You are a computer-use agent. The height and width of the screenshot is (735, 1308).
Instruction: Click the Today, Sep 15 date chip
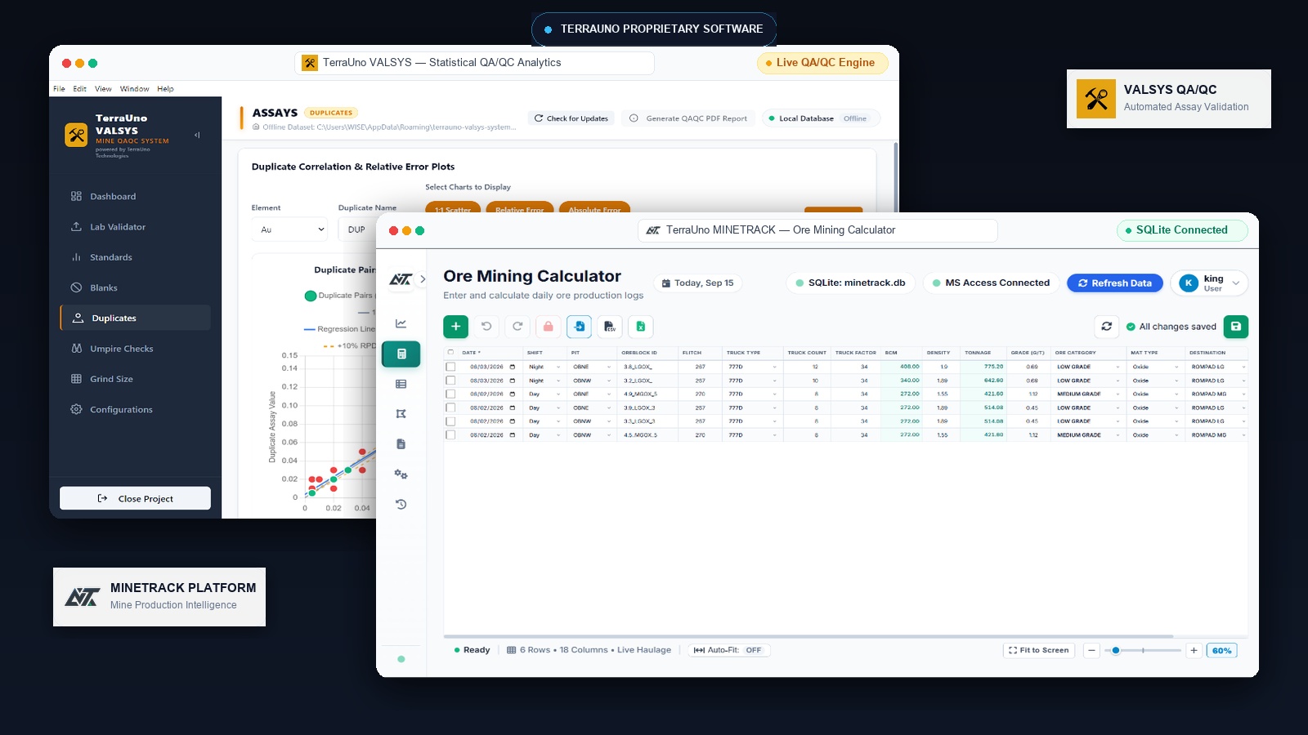pyautogui.click(x=697, y=283)
